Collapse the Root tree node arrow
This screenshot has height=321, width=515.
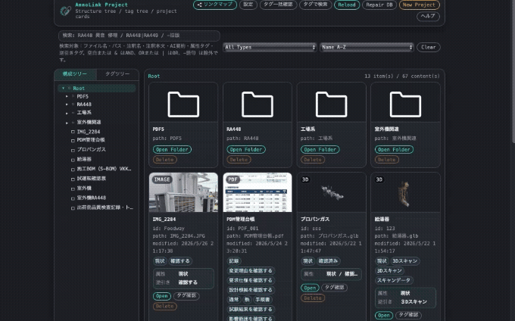[x=63, y=89]
